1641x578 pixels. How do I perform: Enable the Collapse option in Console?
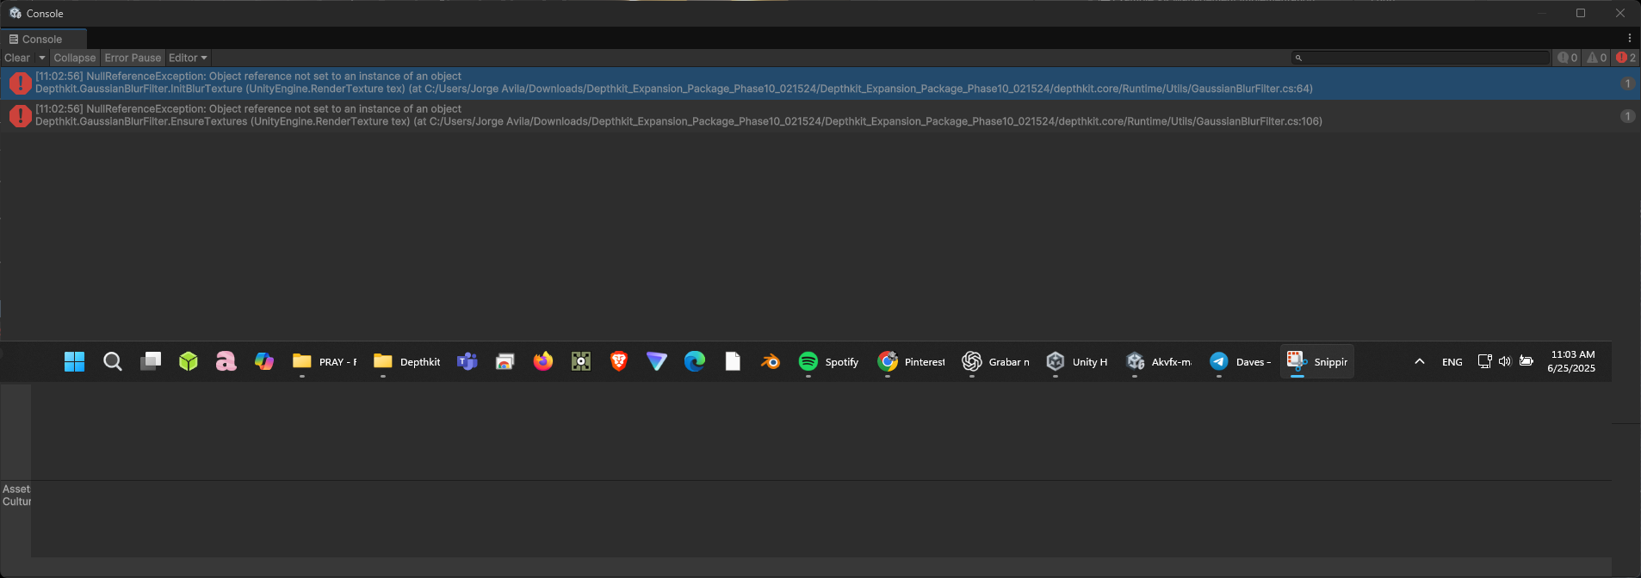click(74, 58)
